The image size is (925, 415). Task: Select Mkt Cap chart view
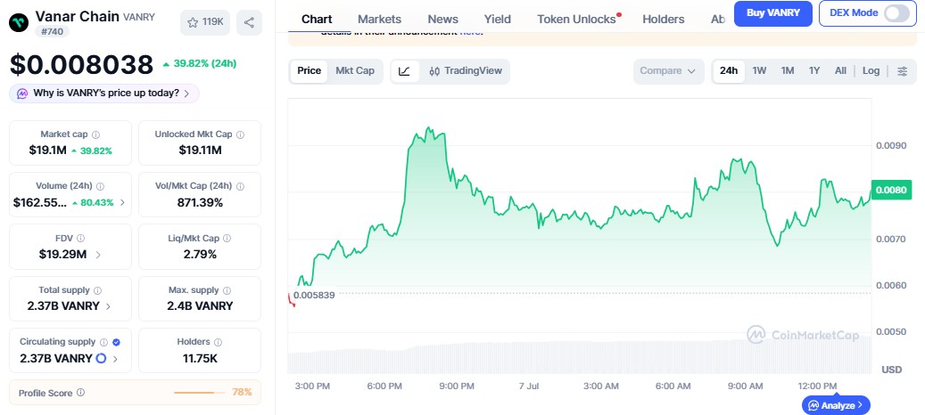tap(355, 71)
